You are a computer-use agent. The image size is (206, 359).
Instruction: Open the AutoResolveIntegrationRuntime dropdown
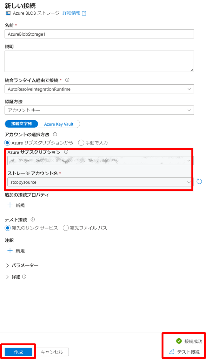point(99,89)
